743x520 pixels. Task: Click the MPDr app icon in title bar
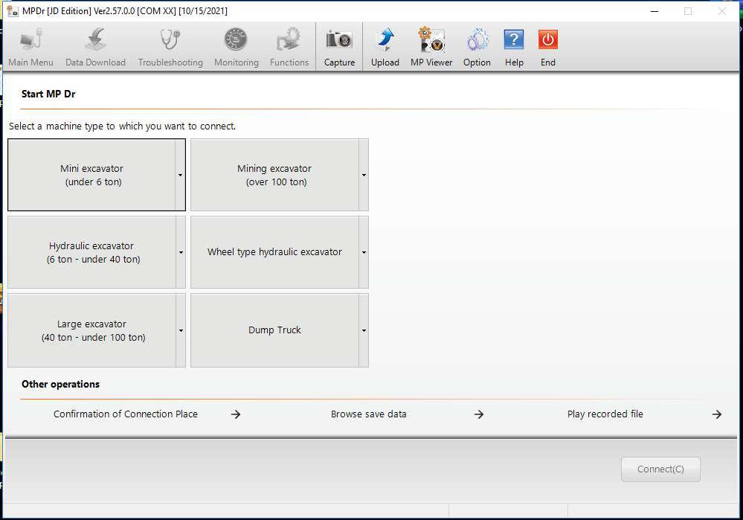click(x=13, y=11)
